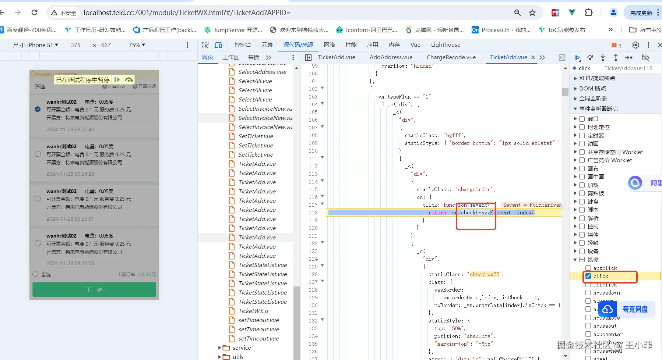The height and width of the screenshot is (360, 662).
Task: Open the TicketWX.js file in tree
Action: [253, 311]
